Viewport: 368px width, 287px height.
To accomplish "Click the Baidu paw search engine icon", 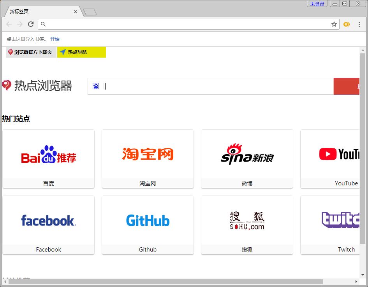I will click(96, 86).
